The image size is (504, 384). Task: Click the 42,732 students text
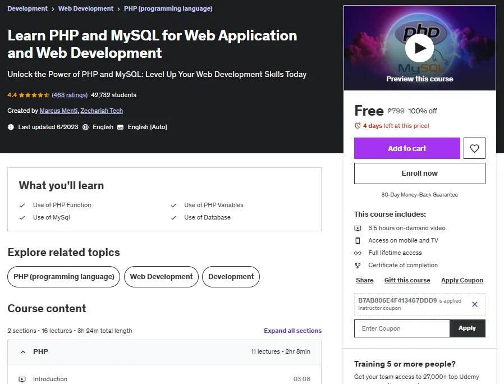click(x=113, y=95)
